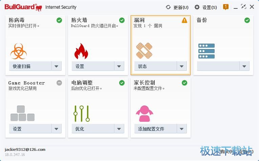Click the backup server icon
The image size is (259, 161).
point(207,51)
